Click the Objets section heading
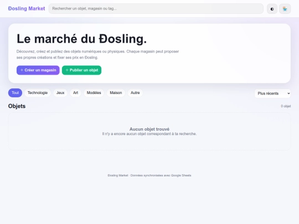 point(17,106)
